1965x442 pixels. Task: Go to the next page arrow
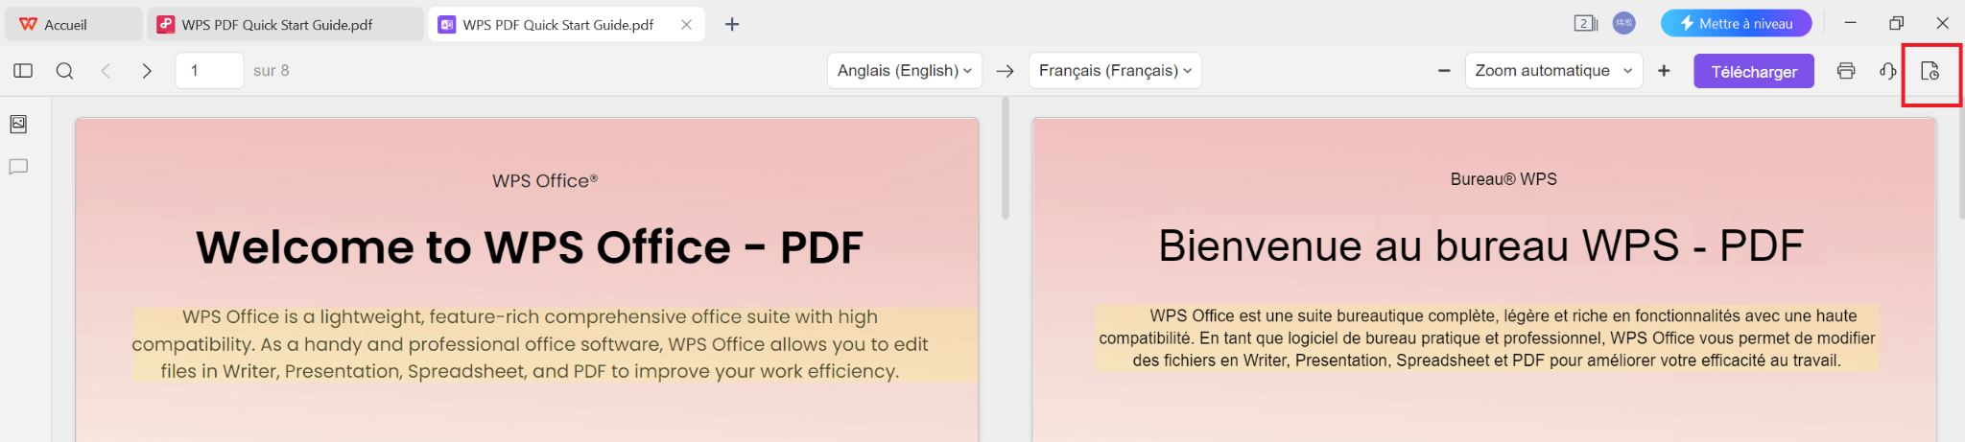[x=147, y=71]
